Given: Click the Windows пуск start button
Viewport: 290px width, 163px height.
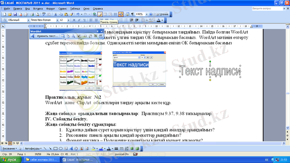Looking at the screenshot, I should tap(9, 159).
